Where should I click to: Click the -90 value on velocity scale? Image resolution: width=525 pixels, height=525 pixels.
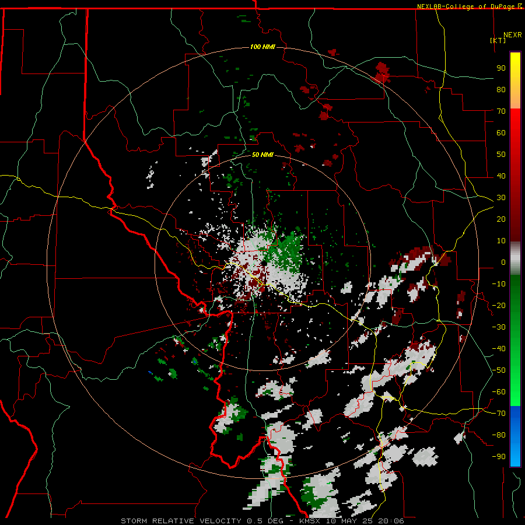coord(499,457)
